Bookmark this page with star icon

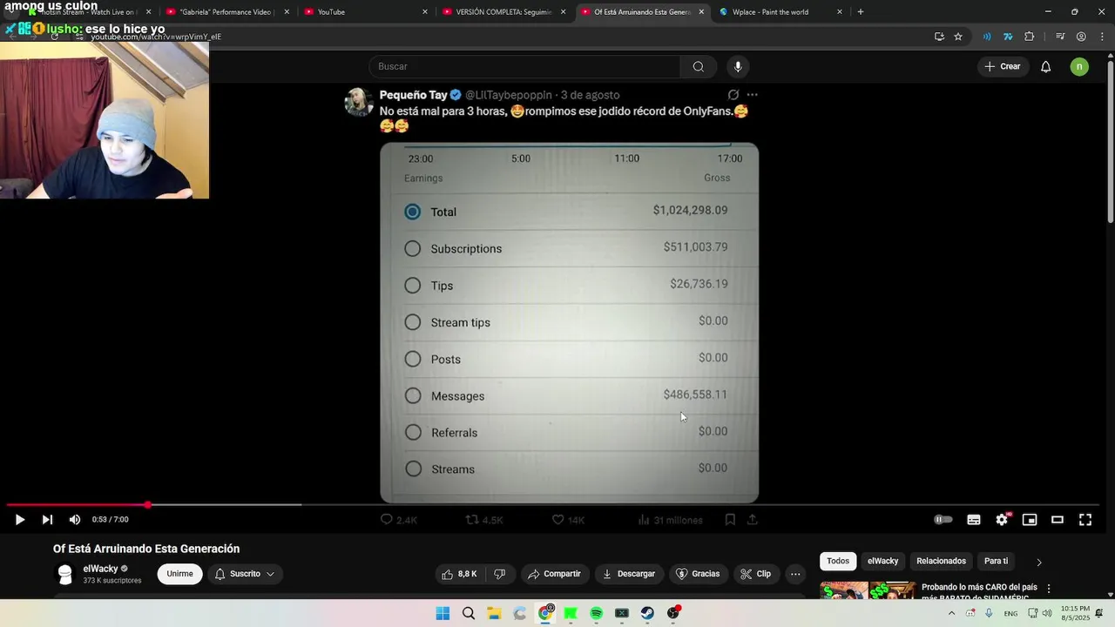tap(958, 37)
